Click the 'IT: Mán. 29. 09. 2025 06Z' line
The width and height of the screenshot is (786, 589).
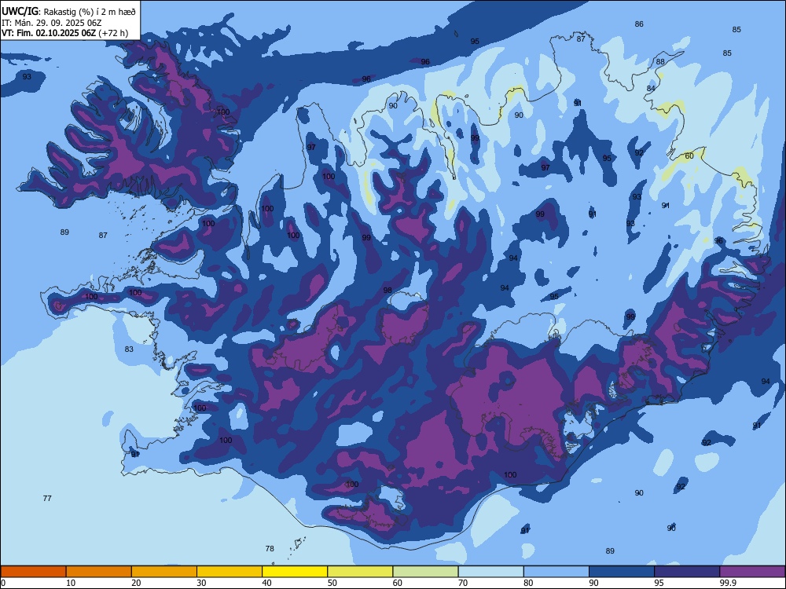(52, 23)
